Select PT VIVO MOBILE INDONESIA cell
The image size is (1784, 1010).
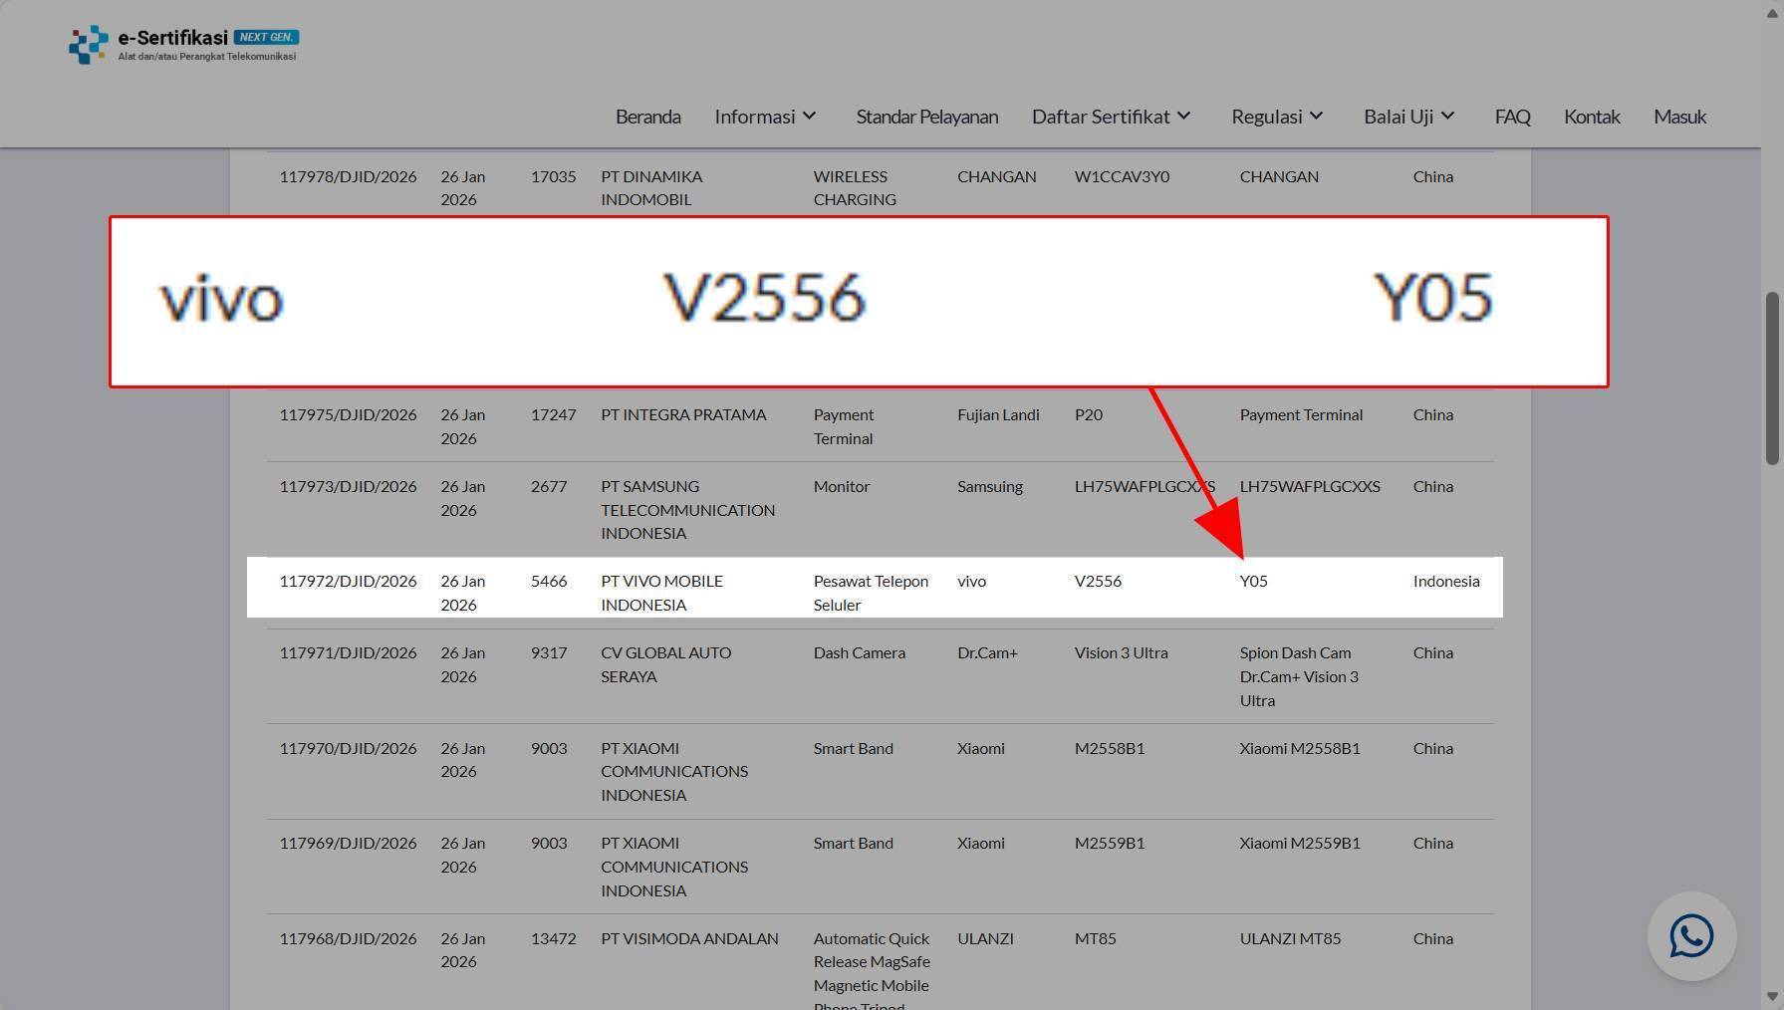pos(661,593)
